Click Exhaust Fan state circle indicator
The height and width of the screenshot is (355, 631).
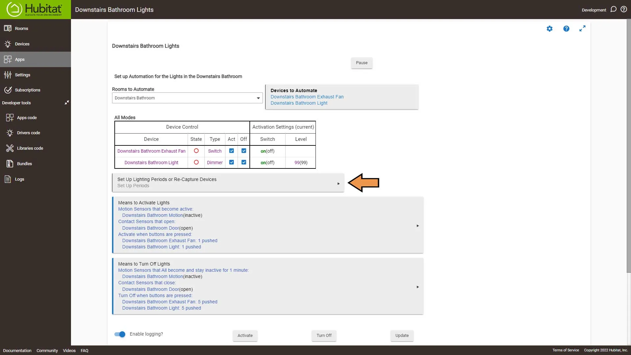point(196,151)
